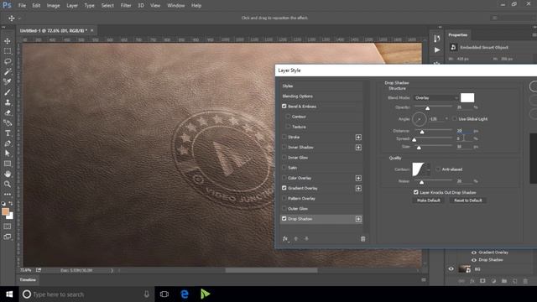Click the Make Default button
Viewport: 537px width, 302px height.
(x=429, y=200)
